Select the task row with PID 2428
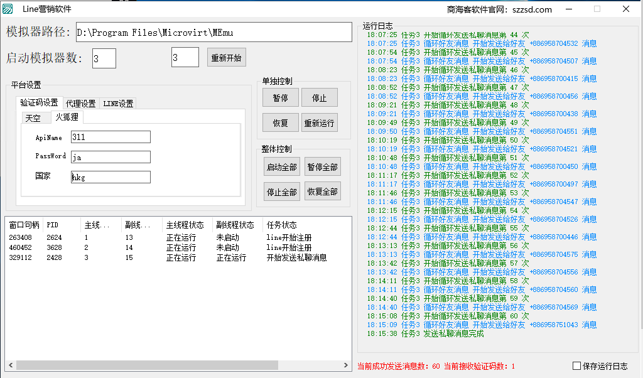The image size is (643, 378). pos(54,257)
